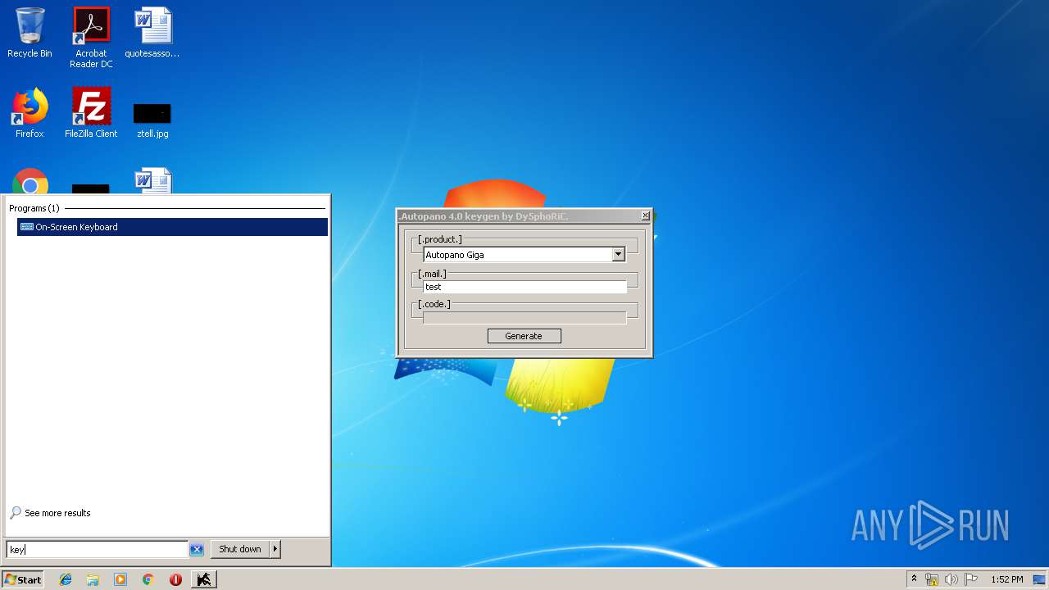Open Action Center flag tray icon

point(971,579)
